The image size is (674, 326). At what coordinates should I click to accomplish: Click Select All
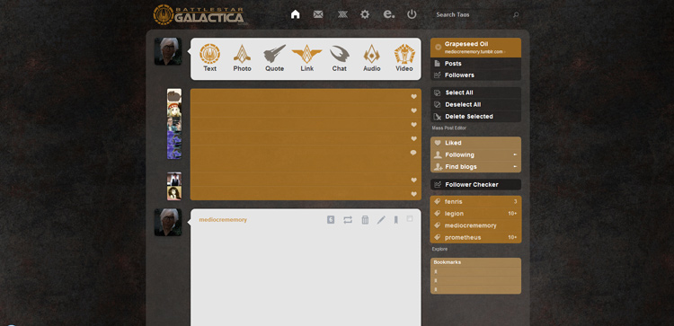pyautogui.click(x=475, y=93)
